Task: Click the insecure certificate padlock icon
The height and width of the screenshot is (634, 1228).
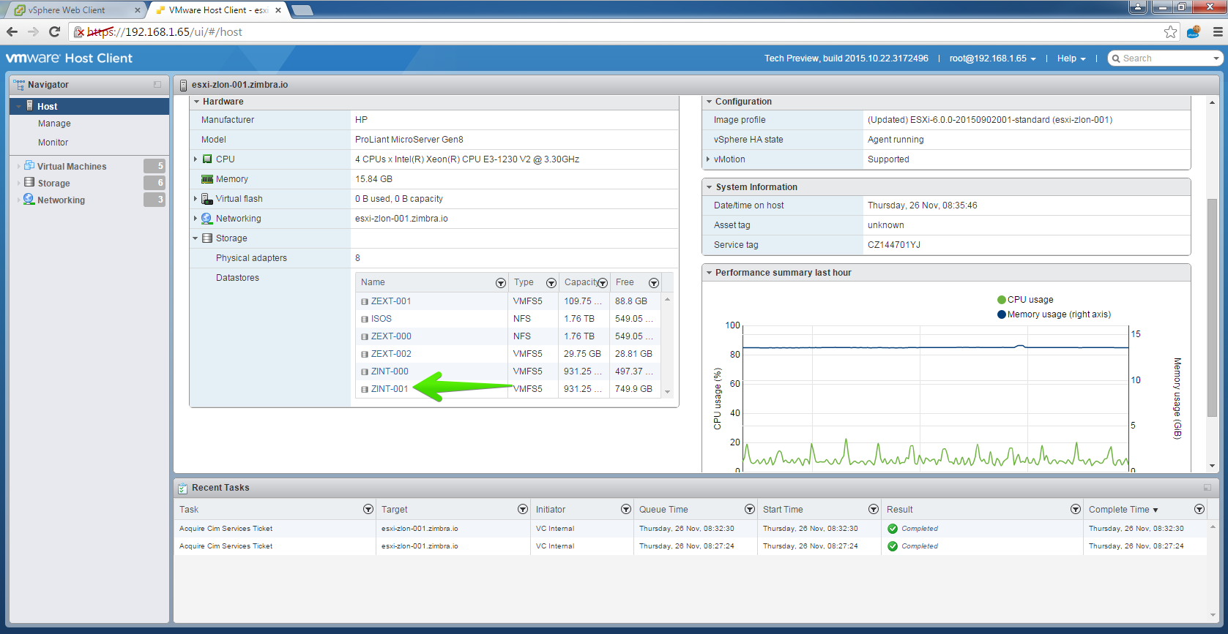Action: tap(79, 31)
